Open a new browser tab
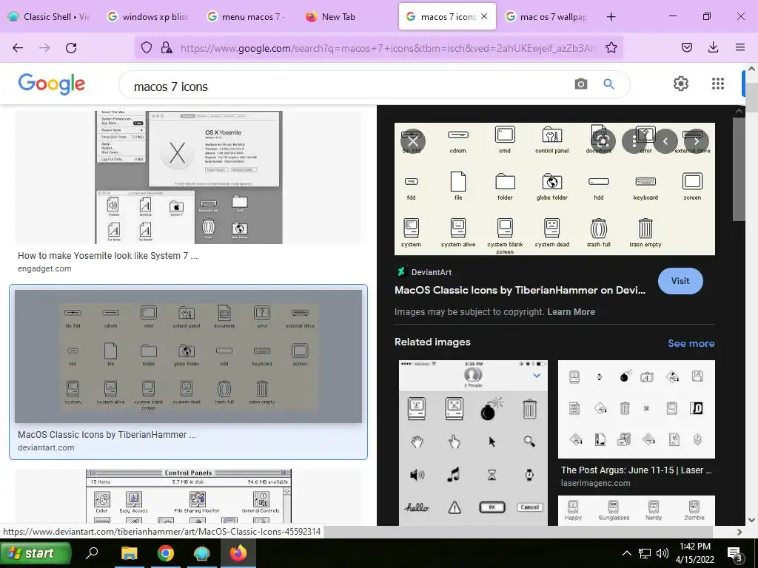The height and width of the screenshot is (568, 758). coord(611,17)
